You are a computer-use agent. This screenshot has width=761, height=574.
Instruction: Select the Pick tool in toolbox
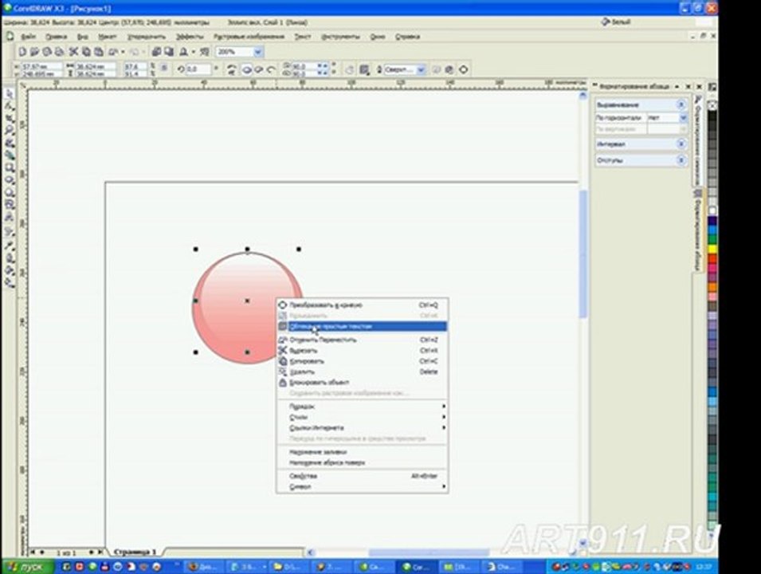tap(10, 94)
